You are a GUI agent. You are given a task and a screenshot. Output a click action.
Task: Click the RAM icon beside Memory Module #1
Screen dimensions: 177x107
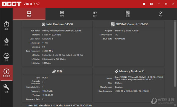pos(117,71)
